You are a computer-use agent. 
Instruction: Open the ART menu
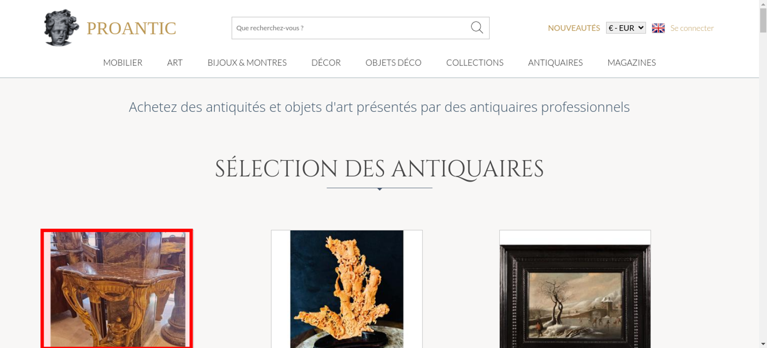175,62
